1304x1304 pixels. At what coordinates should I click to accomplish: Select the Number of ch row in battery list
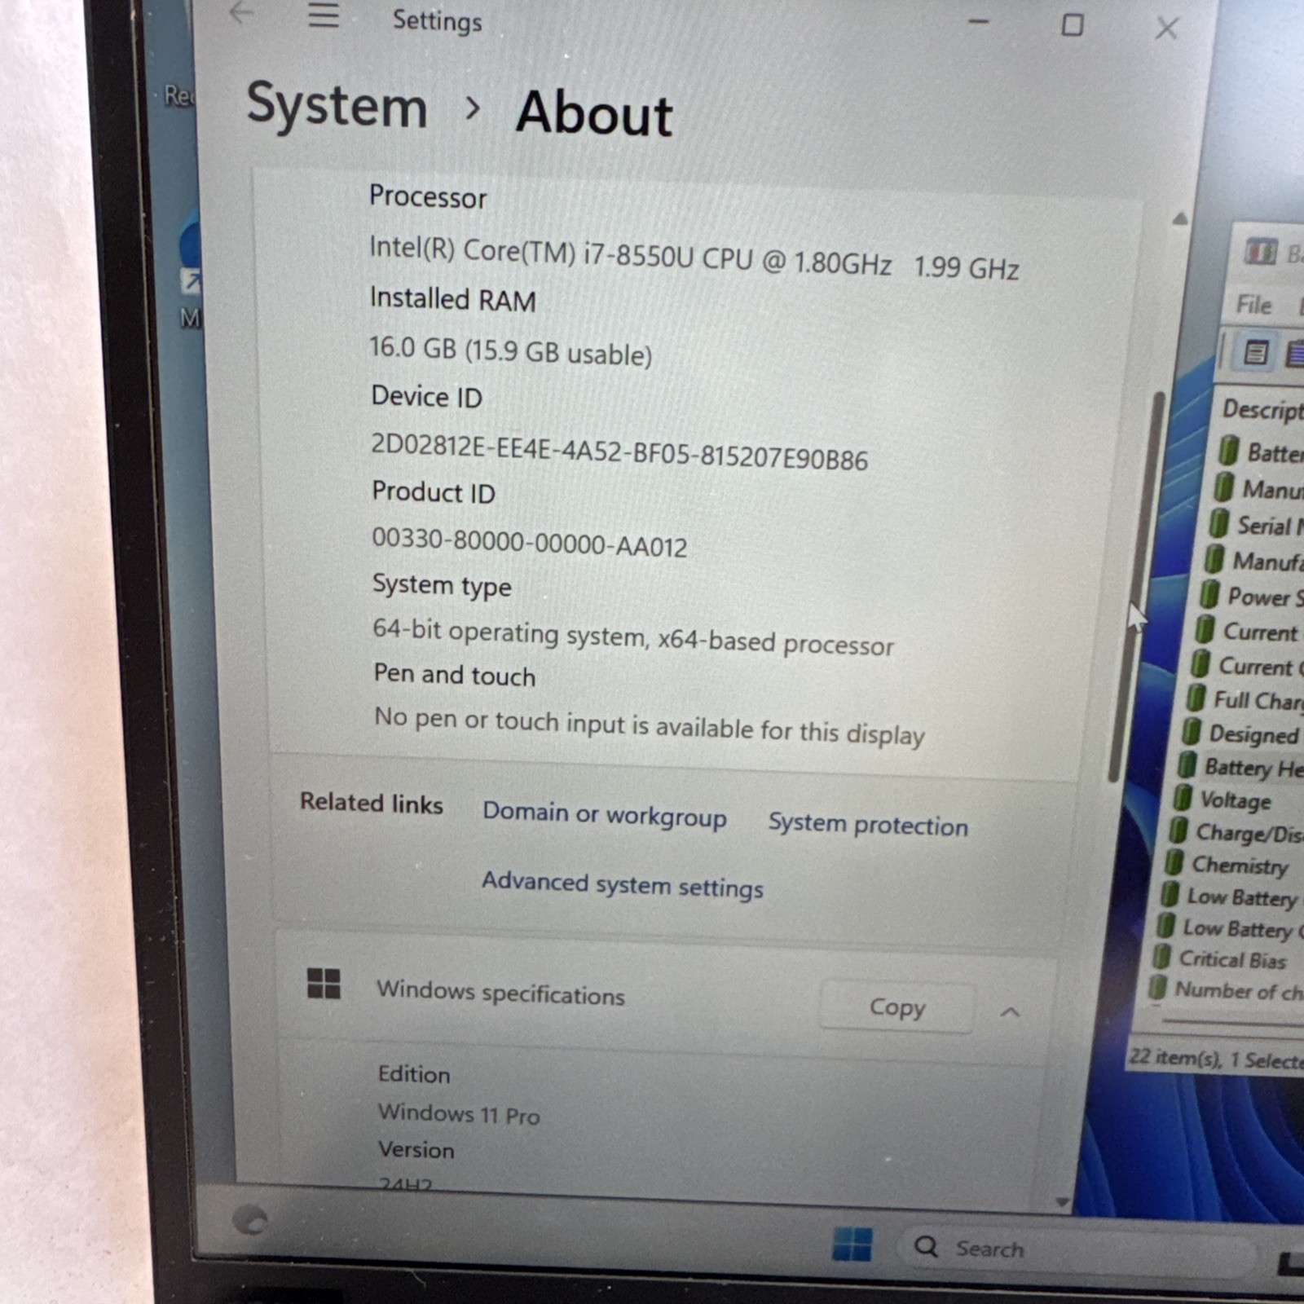tap(1226, 990)
